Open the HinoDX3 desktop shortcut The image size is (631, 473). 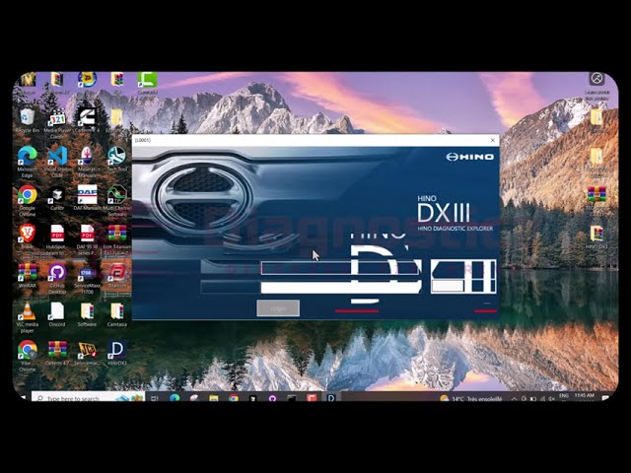click(x=117, y=353)
